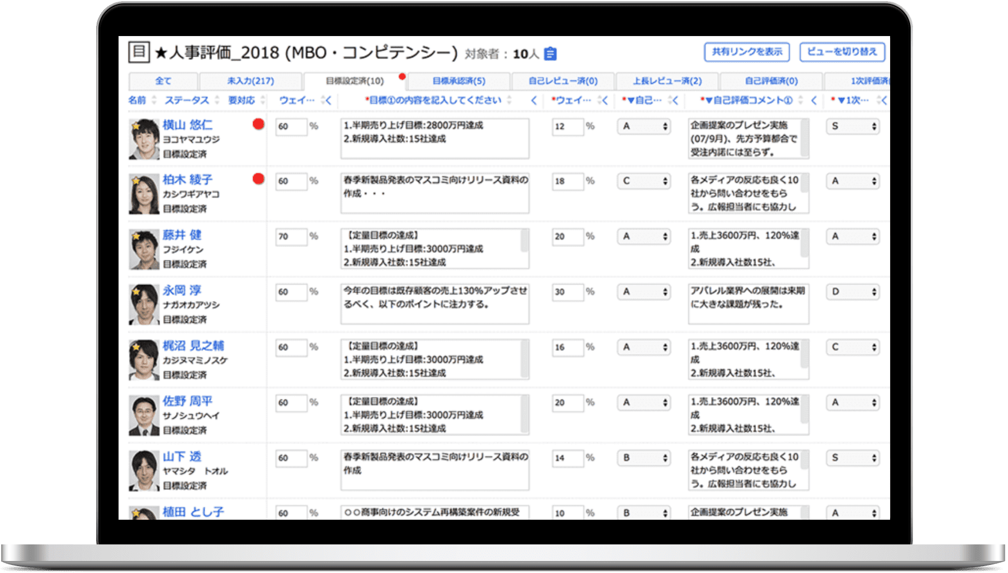Click 佐野 周平's profile photo thumbnail
1008x573 pixels.
(144, 416)
